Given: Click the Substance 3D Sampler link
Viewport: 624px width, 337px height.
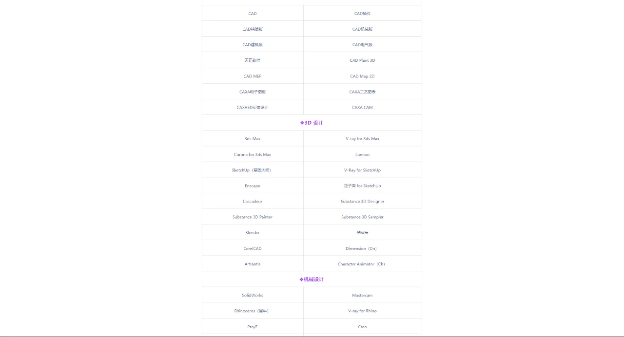Looking at the screenshot, I should tap(362, 217).
